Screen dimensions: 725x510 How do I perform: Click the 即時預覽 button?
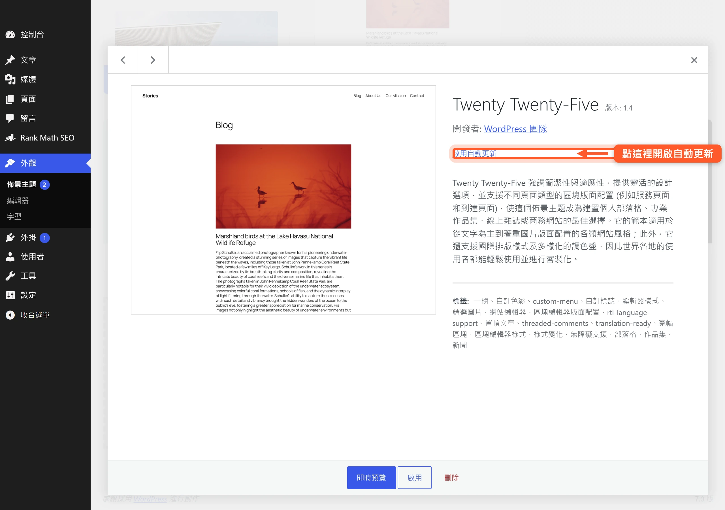[371, 477]
